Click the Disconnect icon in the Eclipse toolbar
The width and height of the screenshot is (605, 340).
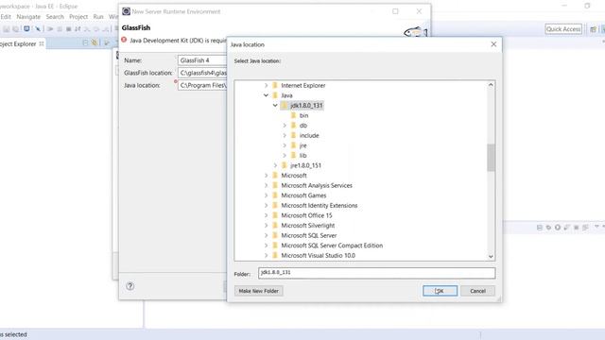78,29
